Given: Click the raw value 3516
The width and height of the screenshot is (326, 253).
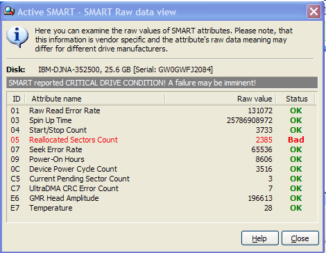Looking at the screenshot, I should pyautogui.click(x=264, y=169).
